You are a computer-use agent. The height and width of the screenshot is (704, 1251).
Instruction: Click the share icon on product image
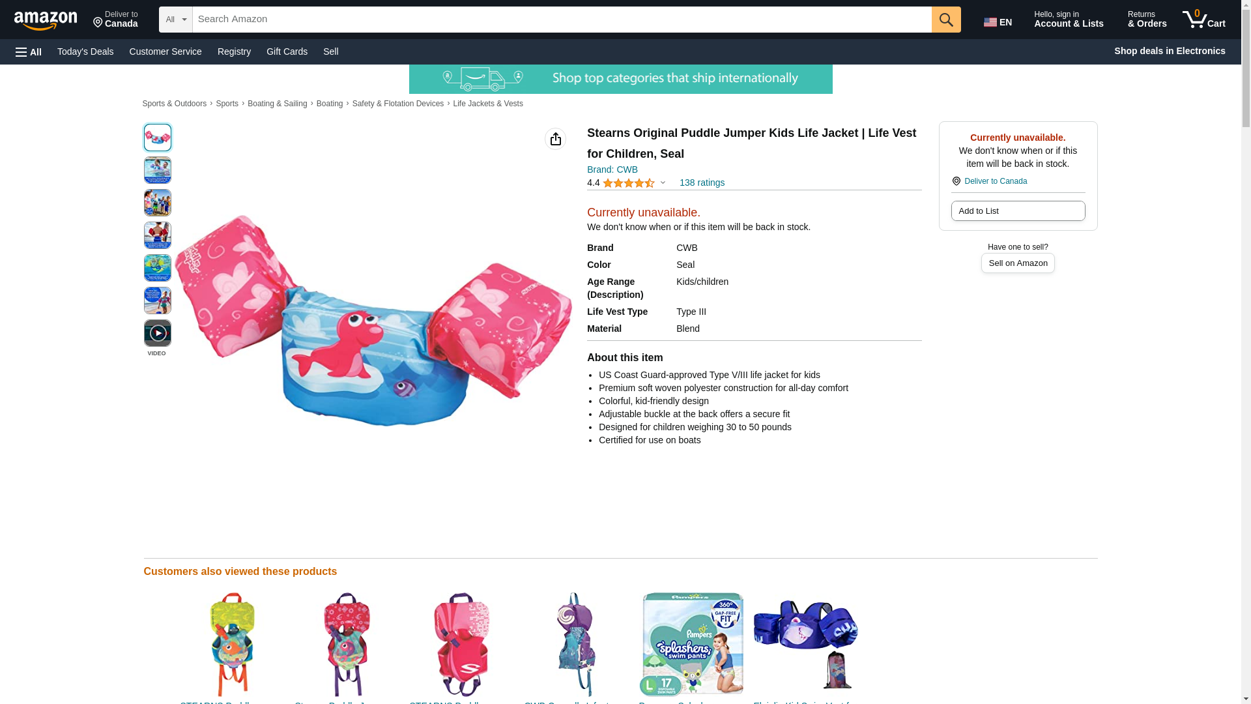tap(555, 139)
